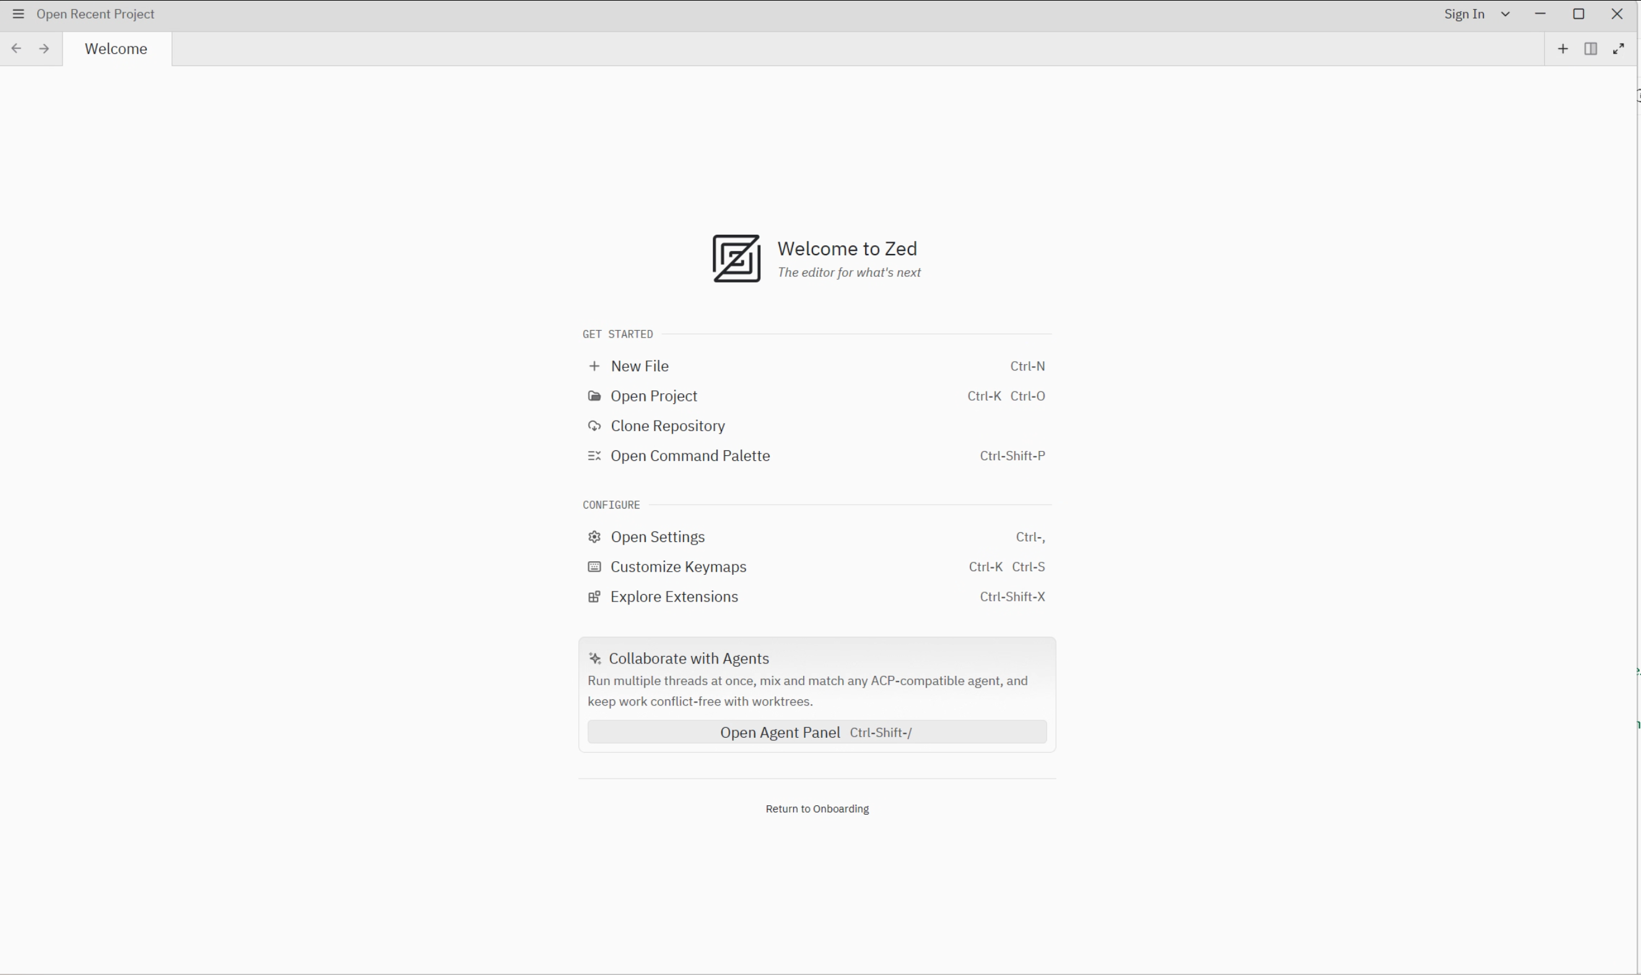Click the Ctrl-N shortcut hint
This screenshot has height=975, width=1641.
pos(1027,366)
